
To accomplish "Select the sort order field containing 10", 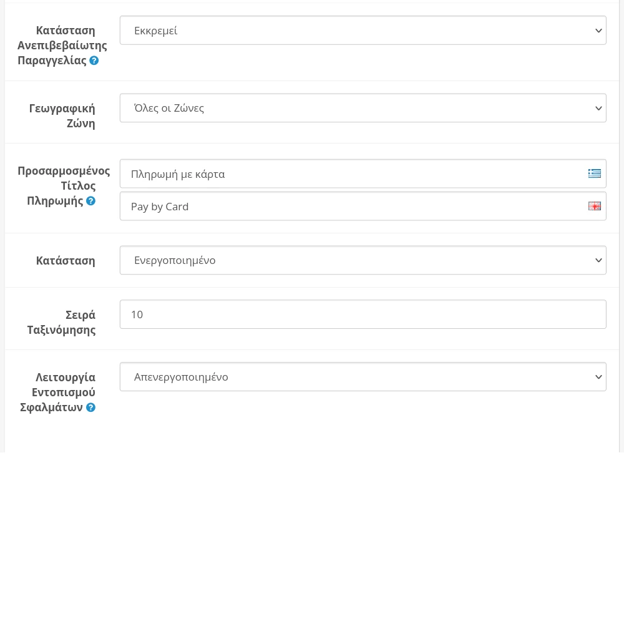I will 363,314.
